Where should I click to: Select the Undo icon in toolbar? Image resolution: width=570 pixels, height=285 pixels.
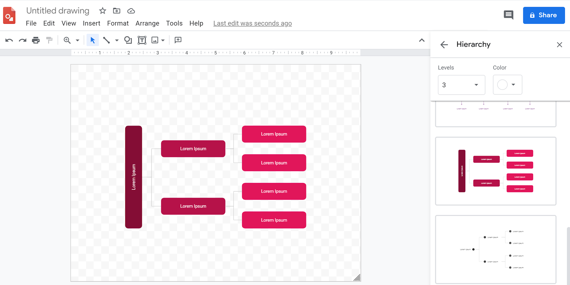coord(9,40)
